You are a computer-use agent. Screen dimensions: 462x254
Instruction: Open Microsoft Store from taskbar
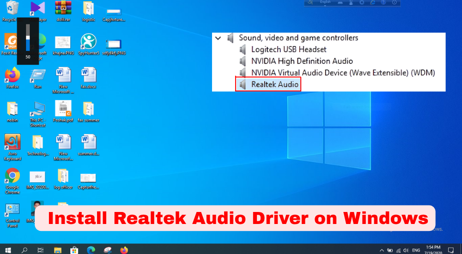74,250
